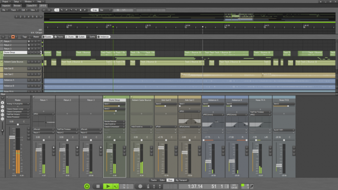The image size is (338, 190).
Task: Open Master output Analog 1/2 dropdown
Action: click(x=18, y=104)
